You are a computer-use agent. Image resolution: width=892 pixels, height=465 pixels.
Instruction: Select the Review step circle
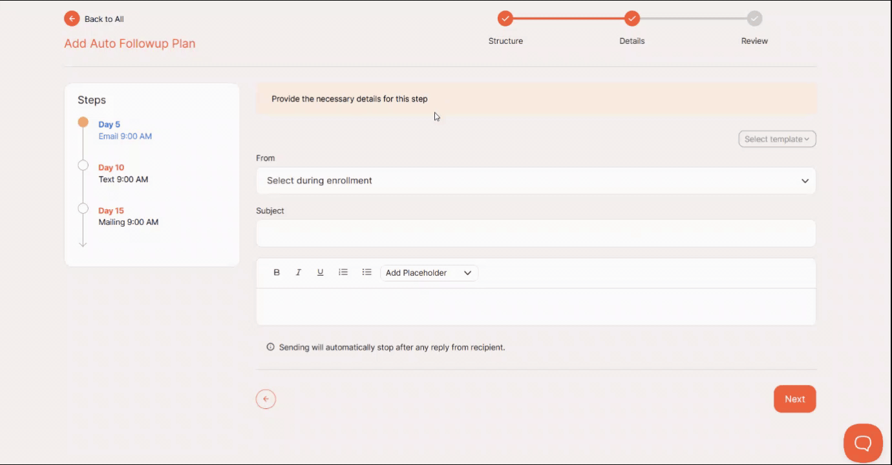pos(754,19)
